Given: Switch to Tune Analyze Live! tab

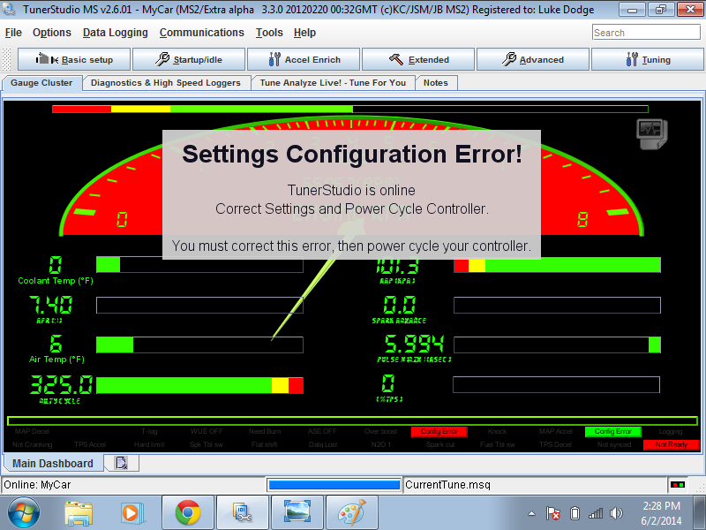Looking at the screenshot, I should click(x=333, y=83).
